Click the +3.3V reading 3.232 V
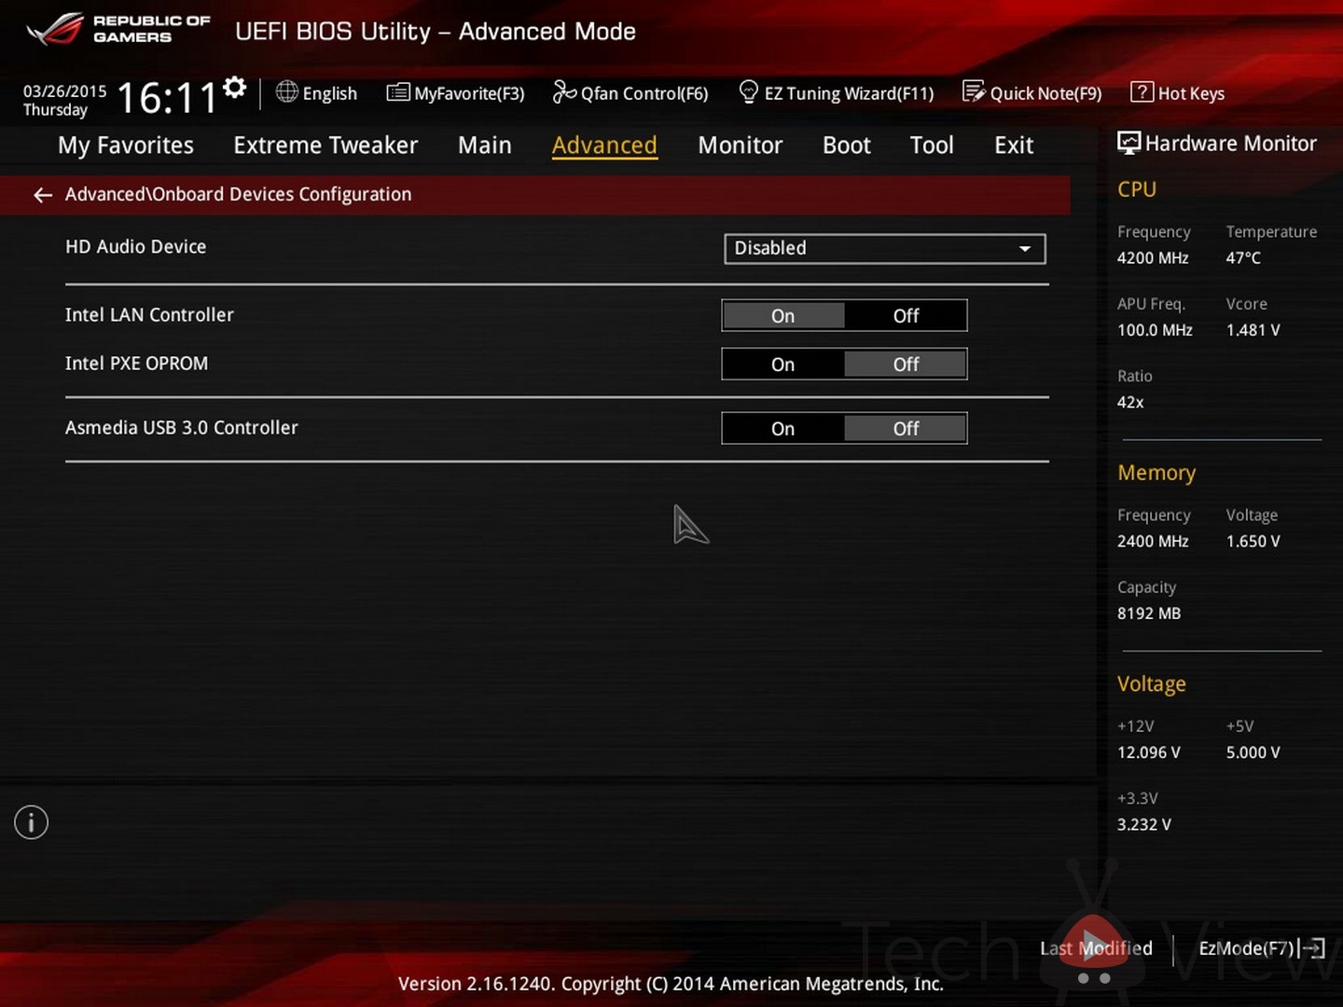The height and width of the screenshot is (1007, 1343). [1144, 825]
